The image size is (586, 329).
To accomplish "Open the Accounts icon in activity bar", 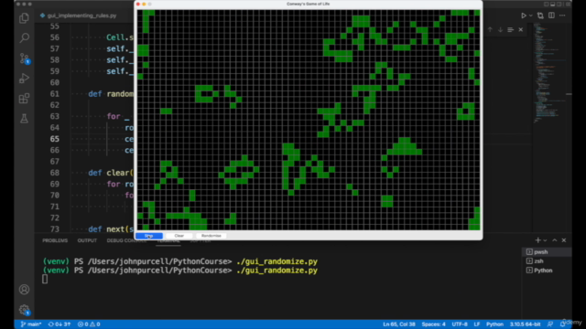I will (25, 290).
